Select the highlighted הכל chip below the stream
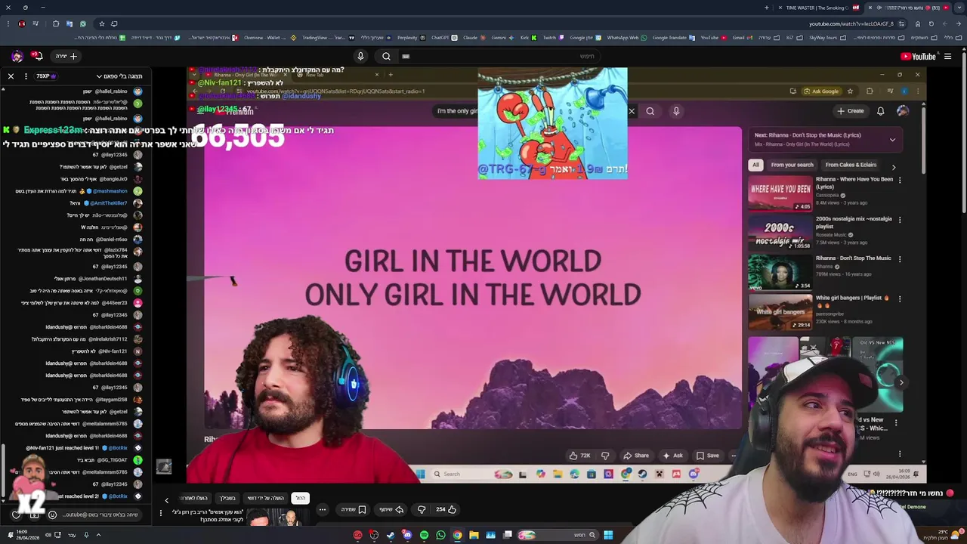967x544 pixels. [300, 498]
